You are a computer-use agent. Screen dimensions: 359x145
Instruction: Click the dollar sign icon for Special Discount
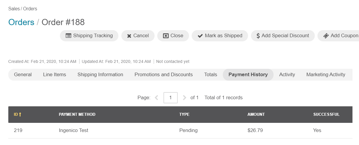(x=258, y=36)
